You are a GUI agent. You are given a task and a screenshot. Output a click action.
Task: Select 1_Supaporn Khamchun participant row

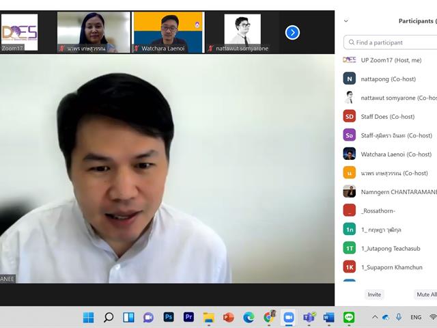tap(390, 267)
